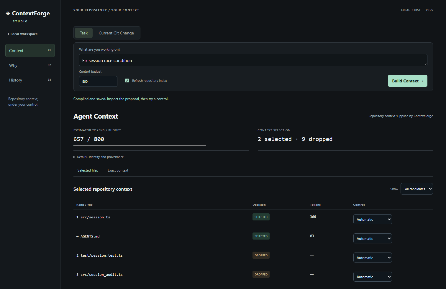The image size is (446, 289).
Task: Click the Control column header
Action: (359, 205)
